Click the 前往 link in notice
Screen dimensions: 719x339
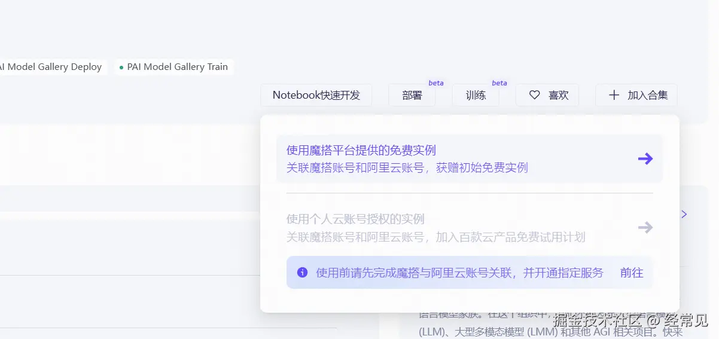pos(632,273)
